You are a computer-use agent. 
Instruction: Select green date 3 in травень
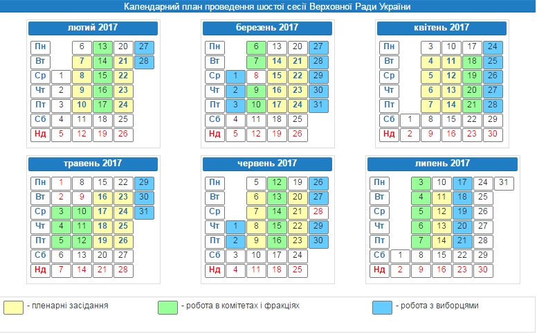click(61, 213)
